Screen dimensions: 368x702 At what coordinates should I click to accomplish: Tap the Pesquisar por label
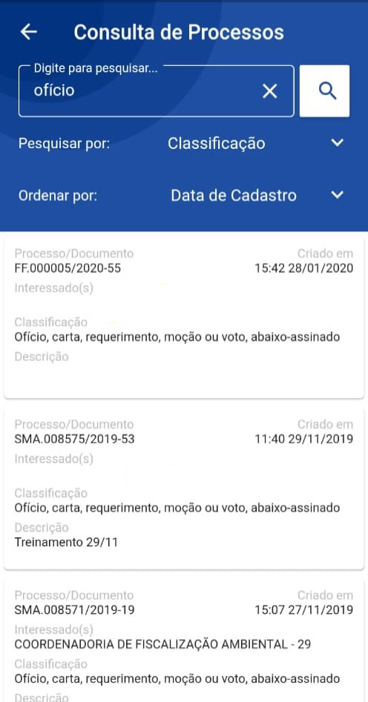tap(64, 144)
